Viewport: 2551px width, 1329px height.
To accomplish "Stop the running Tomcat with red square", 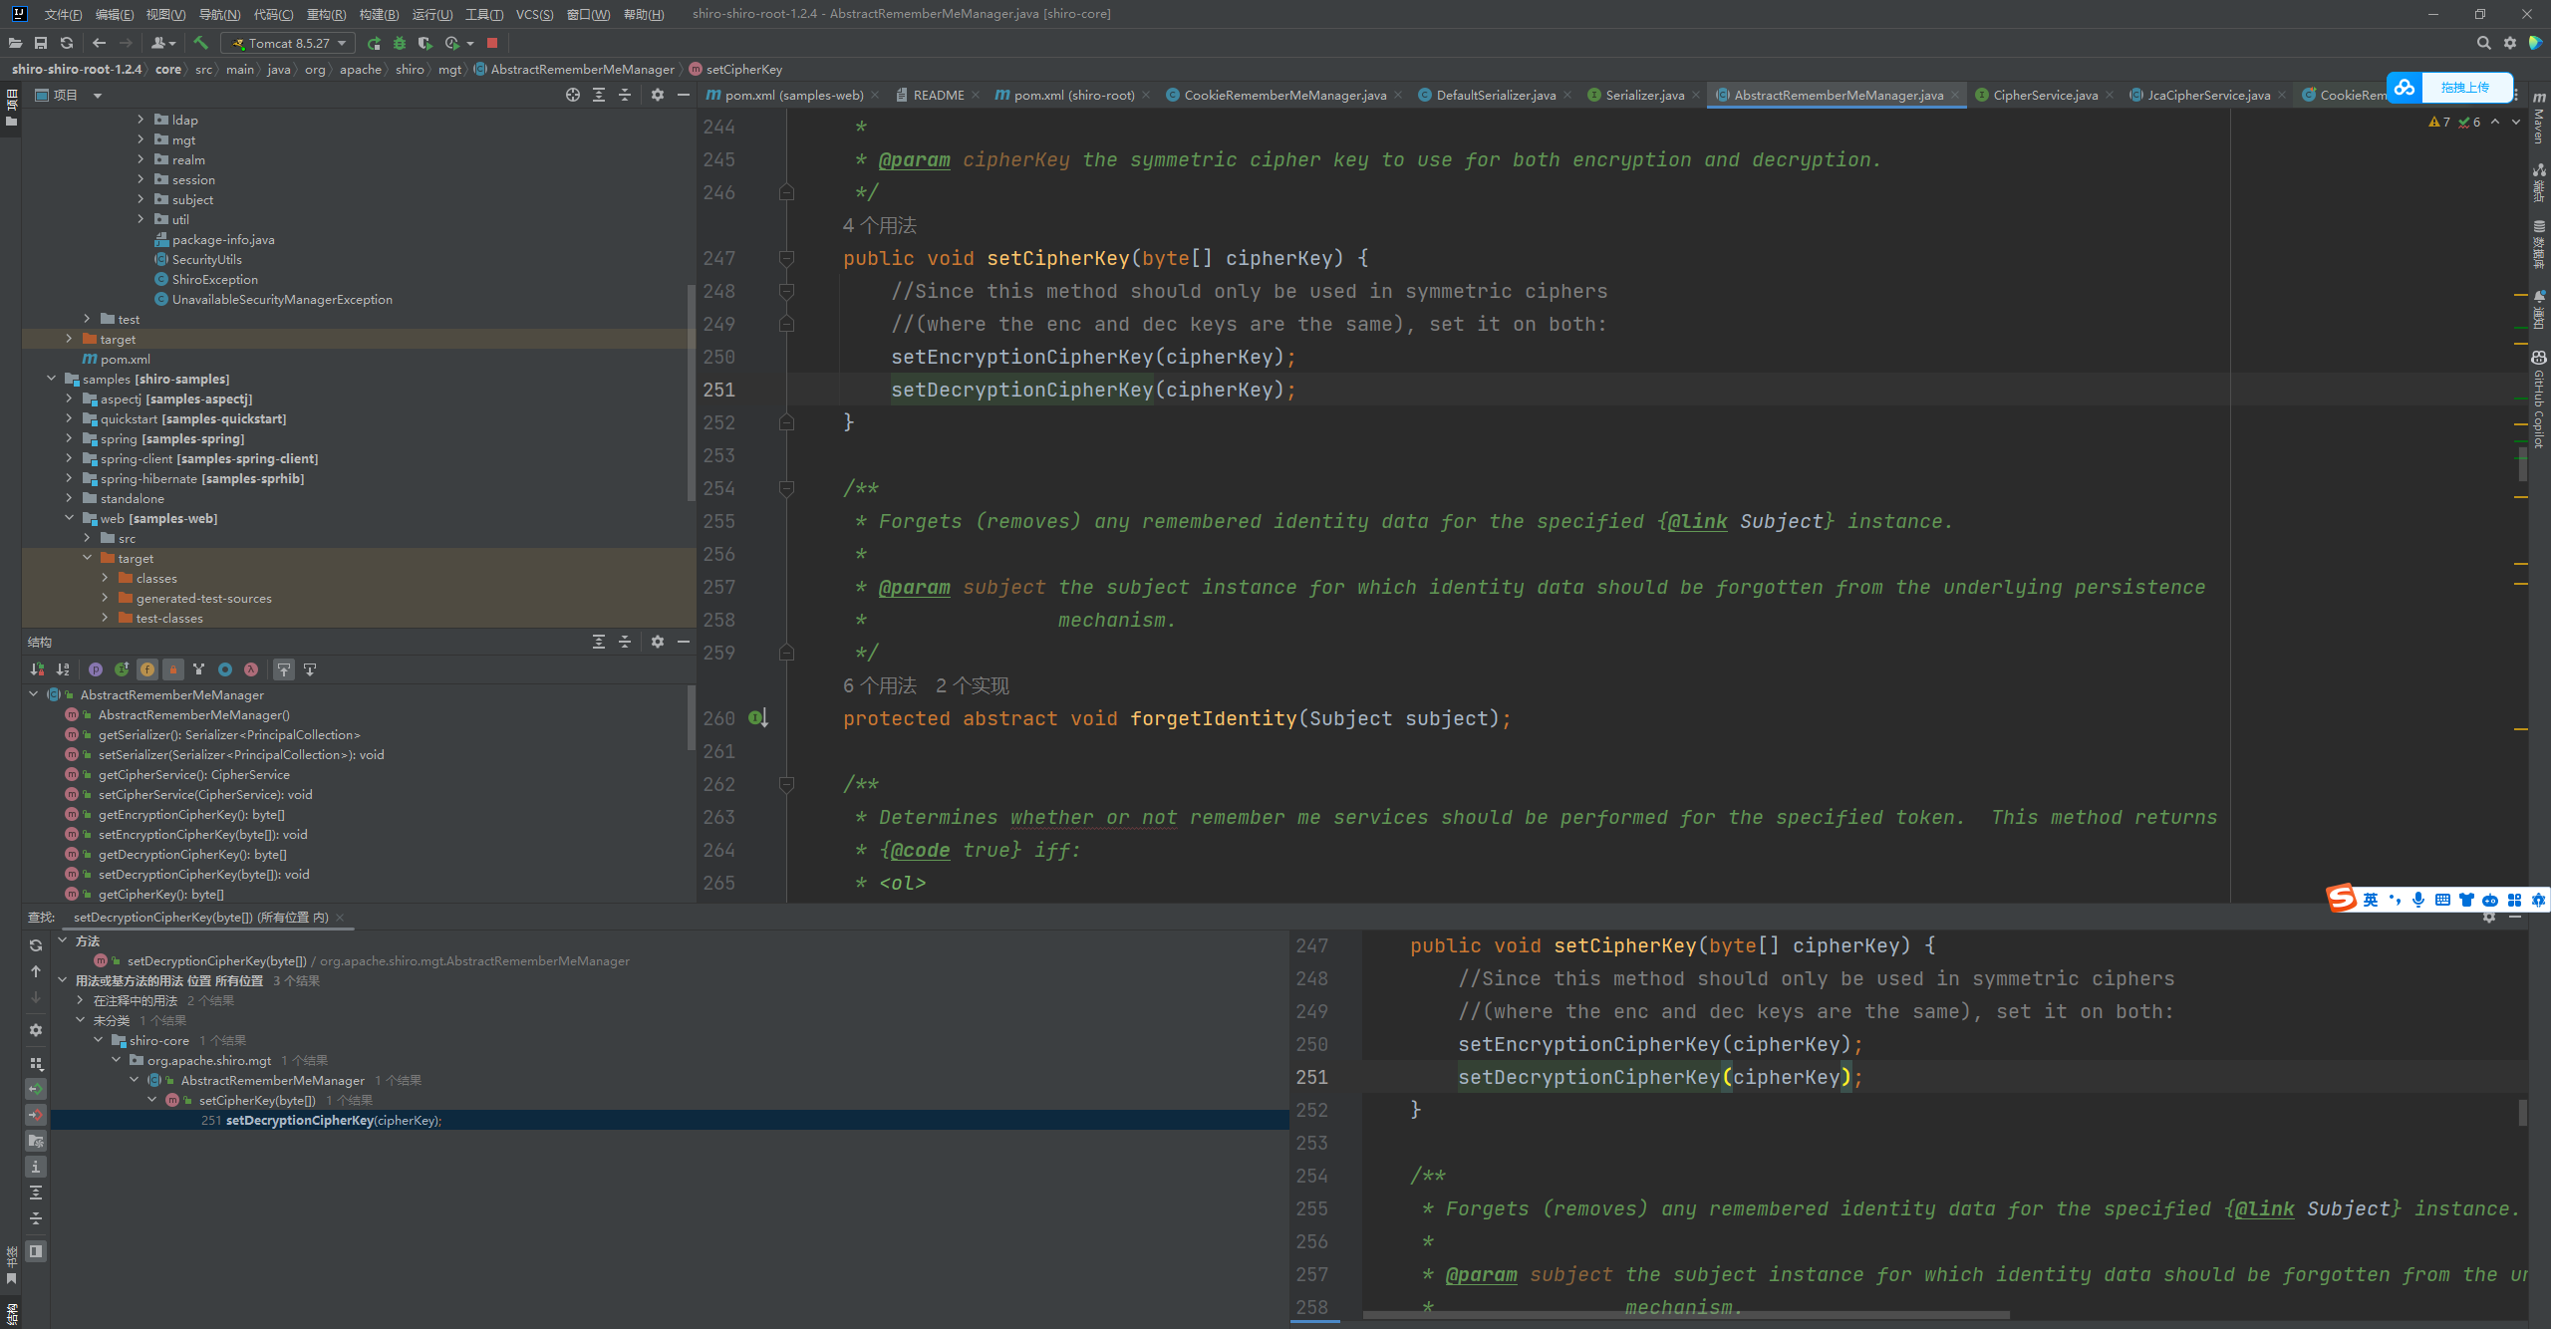I will pyautogui.click(x=492, y=43).
